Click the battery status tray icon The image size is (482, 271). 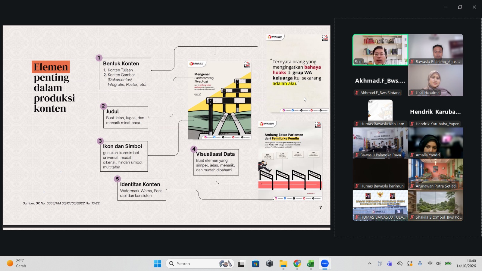(448, 263)
